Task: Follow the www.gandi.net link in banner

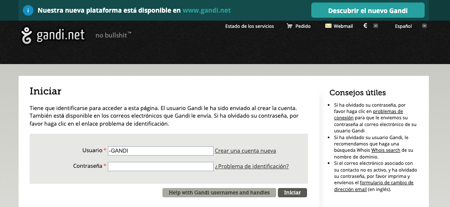Action: point(207,11)
